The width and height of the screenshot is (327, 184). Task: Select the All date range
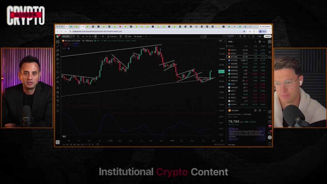click(93, 144)
